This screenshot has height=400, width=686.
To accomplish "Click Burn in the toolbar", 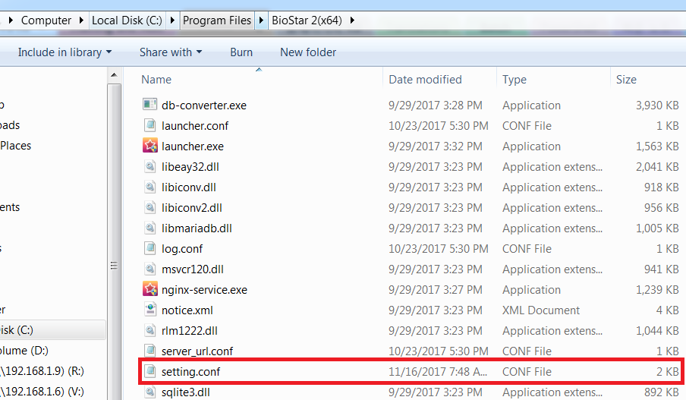I will [241, 52].
